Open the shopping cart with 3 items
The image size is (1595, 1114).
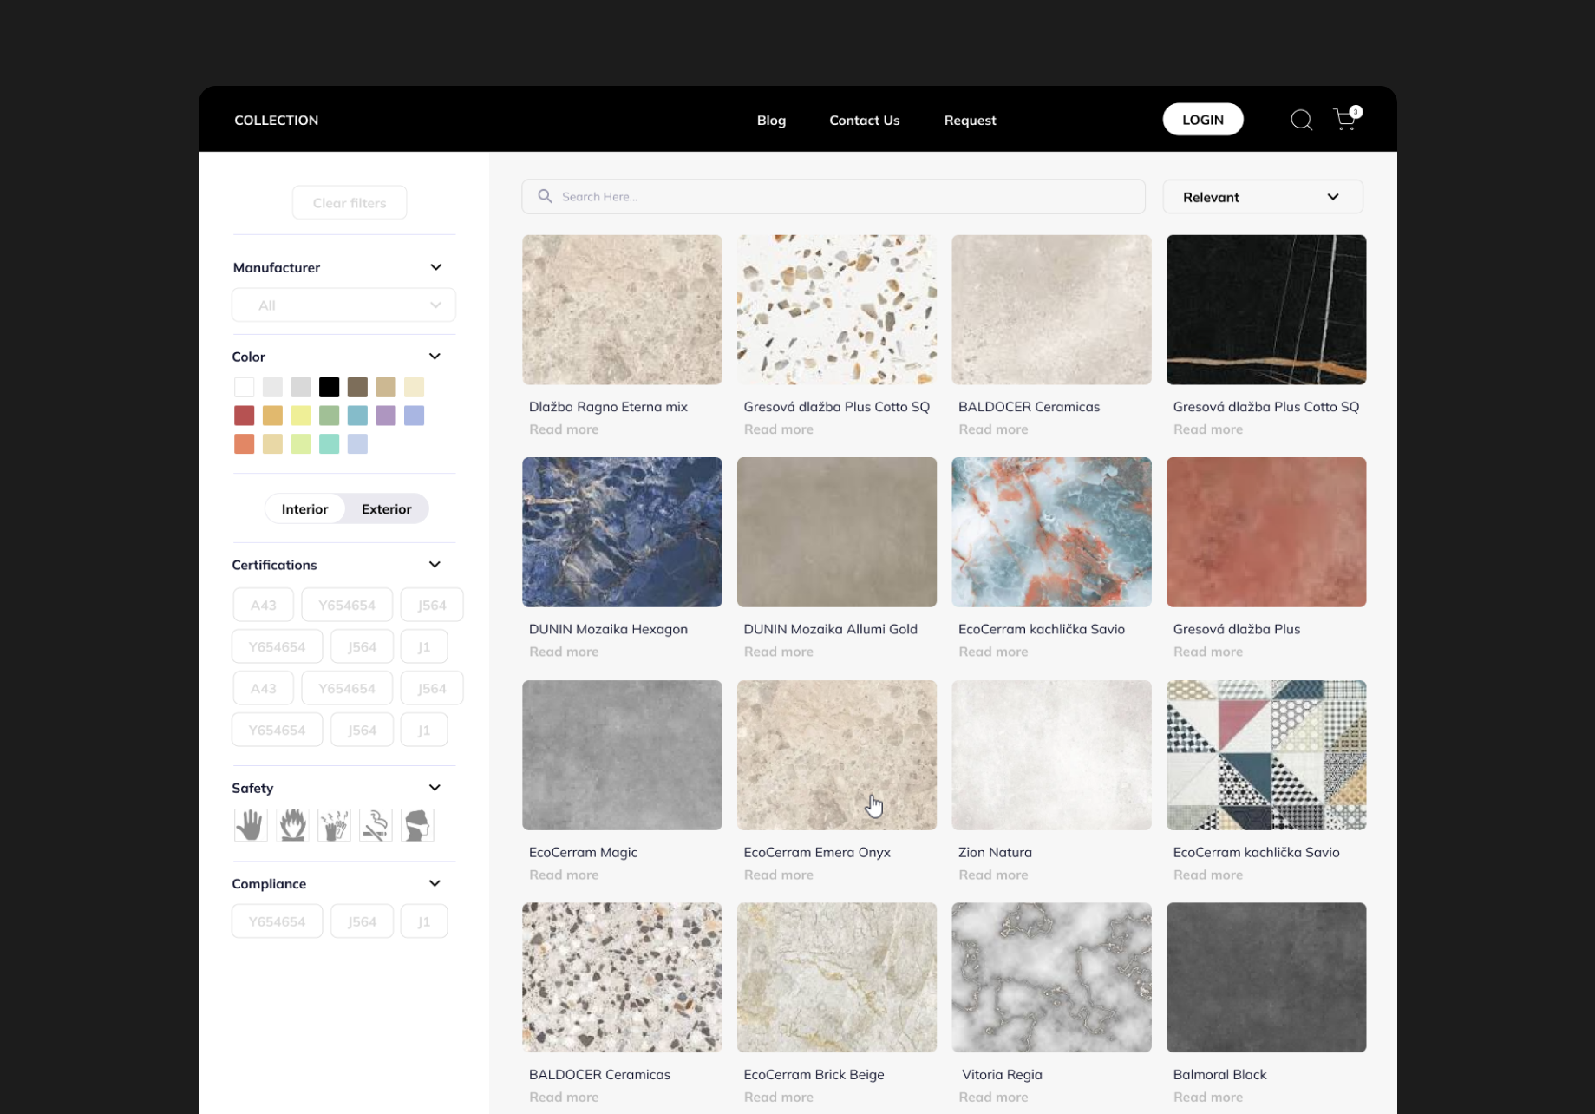coord(1345,119)
